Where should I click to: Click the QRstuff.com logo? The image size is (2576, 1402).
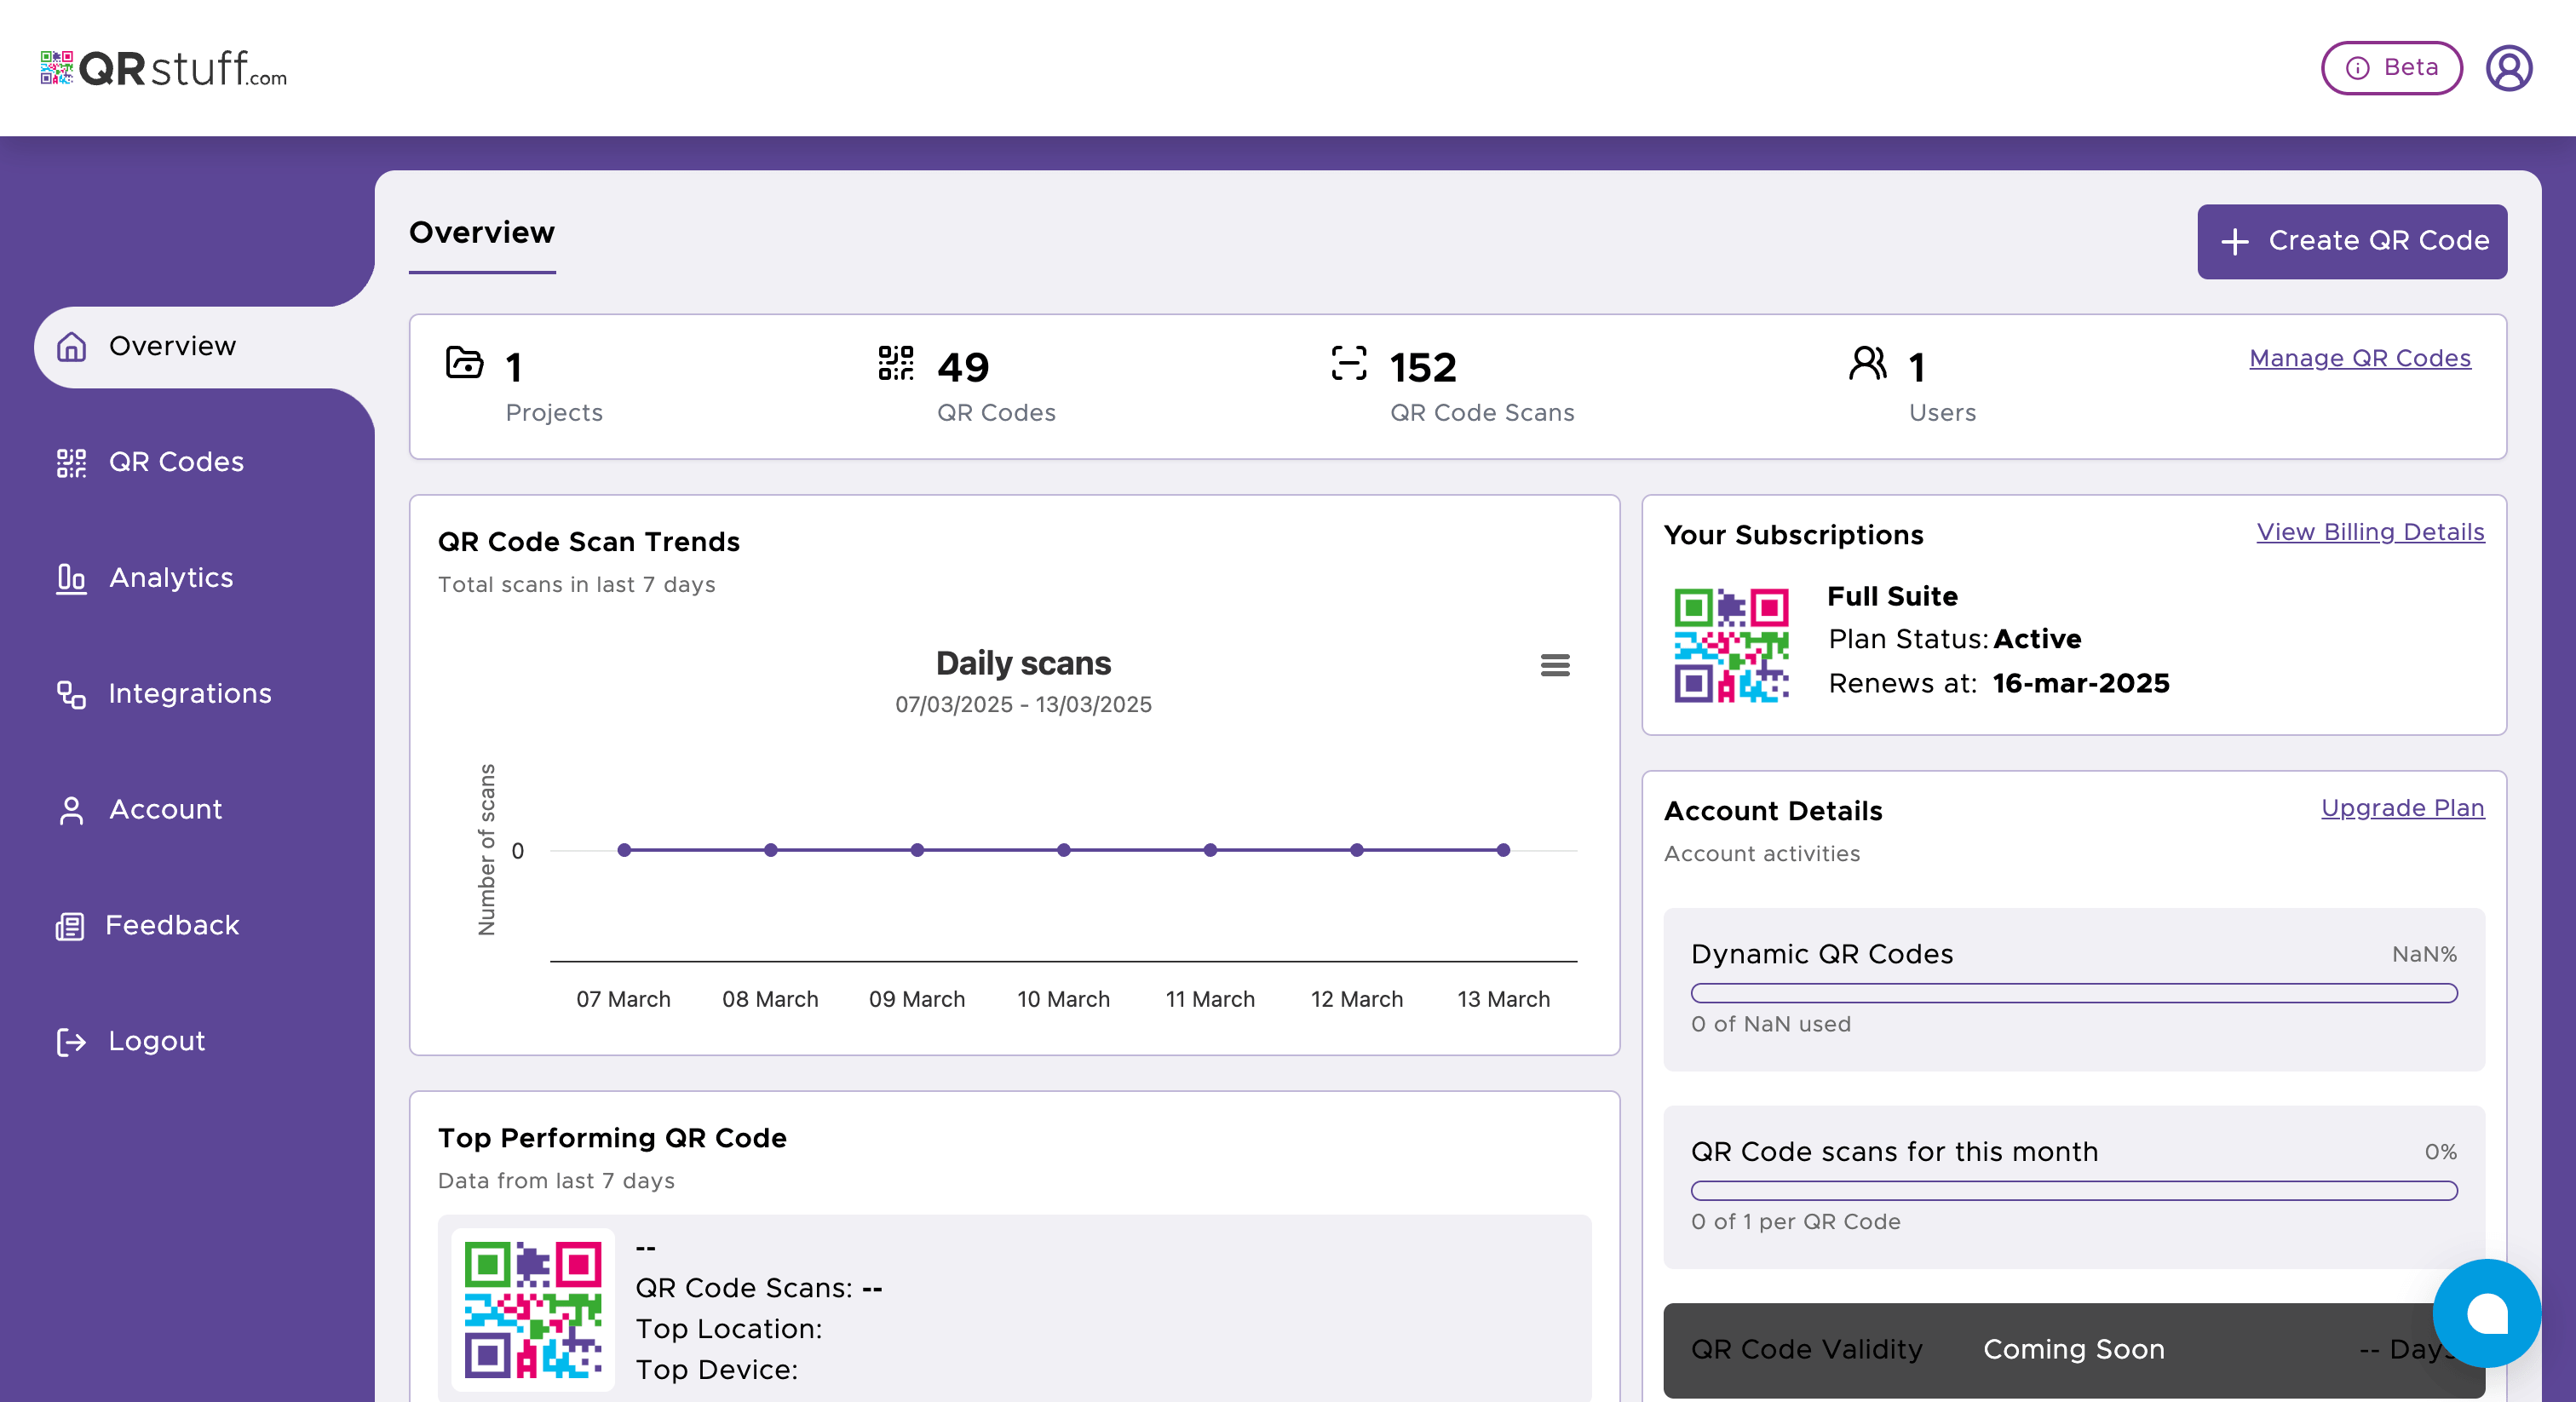pyautogui.click(x=164, y=68)
